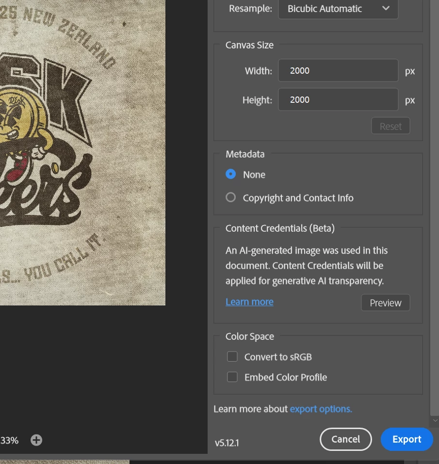Select Copyright and Contact Info metadata
This screenshot has width=439, height=464.
pos(230,197)
